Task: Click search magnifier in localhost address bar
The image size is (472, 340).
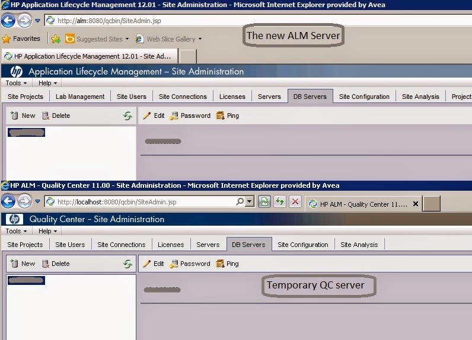Action: point(240,201)
